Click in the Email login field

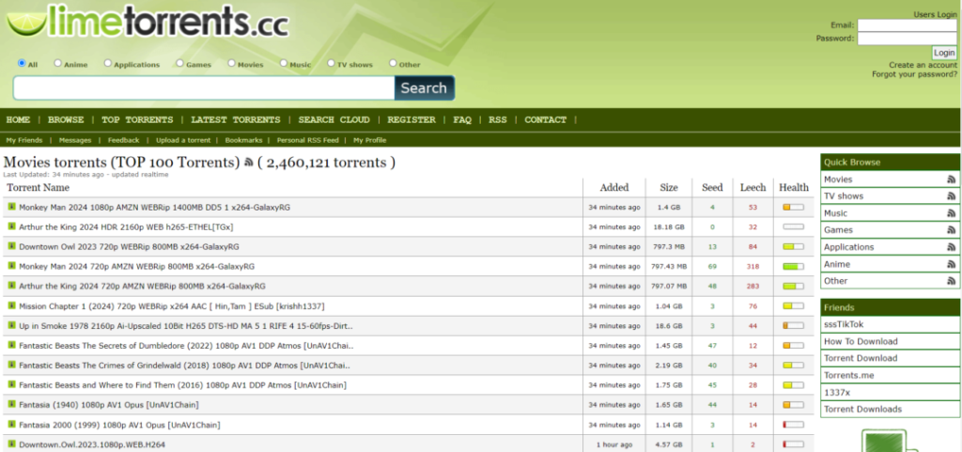[x=907, y=25]
